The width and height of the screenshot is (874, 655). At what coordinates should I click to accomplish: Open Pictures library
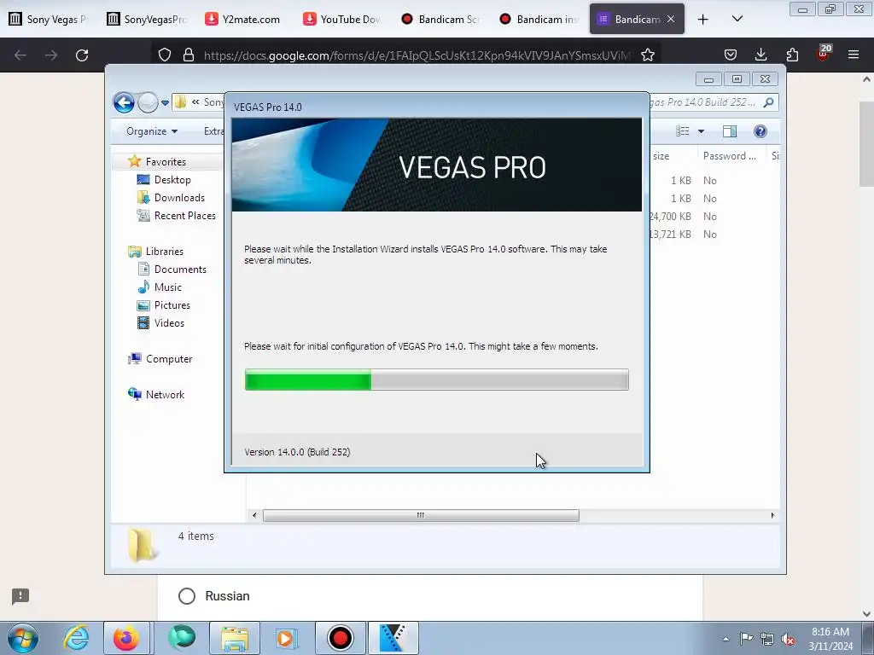(172, 305)
